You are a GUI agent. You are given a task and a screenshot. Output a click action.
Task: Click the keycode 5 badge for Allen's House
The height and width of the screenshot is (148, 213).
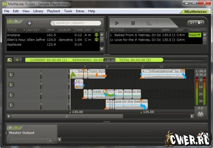pyautogui.click(x=97, y=40)
